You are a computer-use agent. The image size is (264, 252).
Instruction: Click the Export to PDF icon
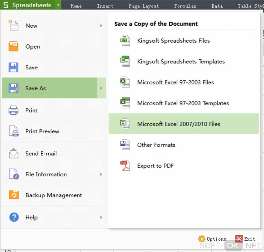(x=125, y=166)
